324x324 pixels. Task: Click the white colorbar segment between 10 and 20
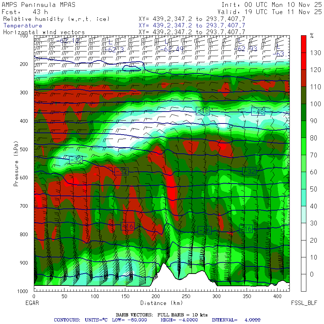point(303,248)
